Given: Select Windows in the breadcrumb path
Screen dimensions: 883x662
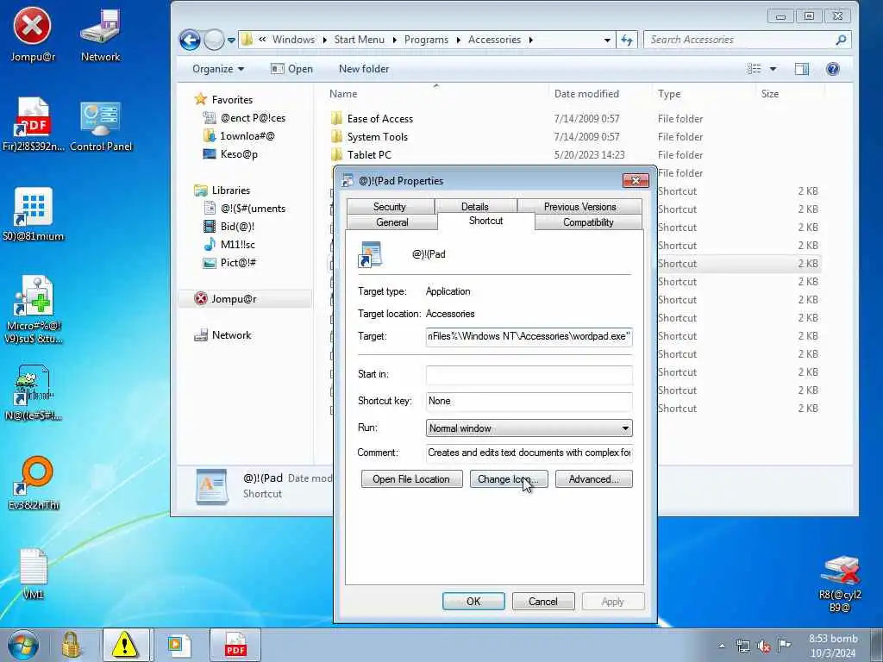Looking at the screenshot, I should 293,40.
